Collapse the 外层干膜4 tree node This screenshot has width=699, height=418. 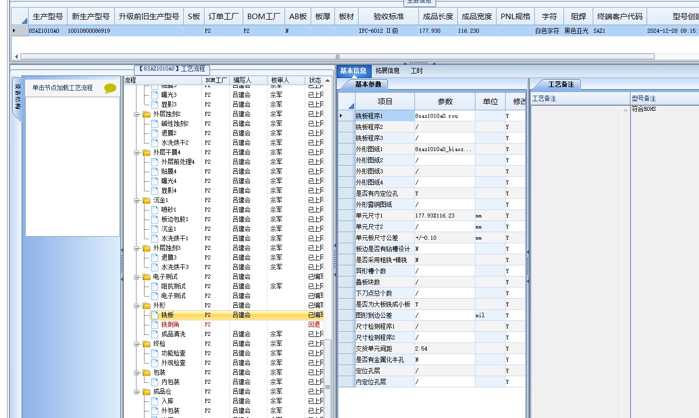pyautogui.click(x=136, y=153)
